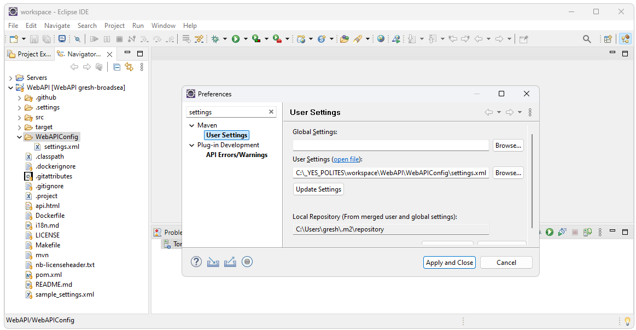Toggle Link with Editor in Navigator
This screenshot has height=330, width=636.
(x=129, y=67)
